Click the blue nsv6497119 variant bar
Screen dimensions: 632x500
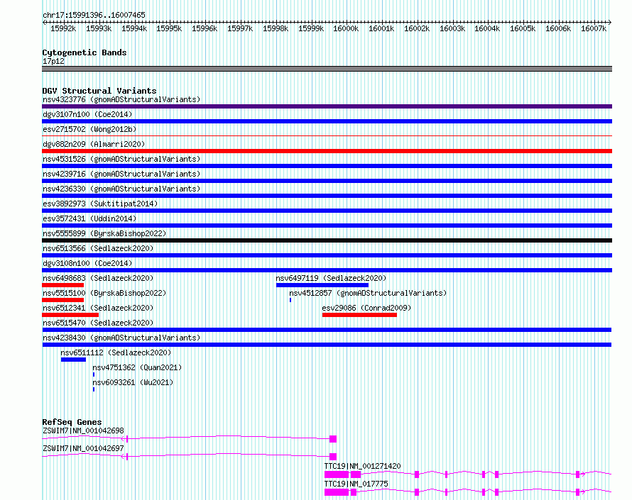(322, 285)
